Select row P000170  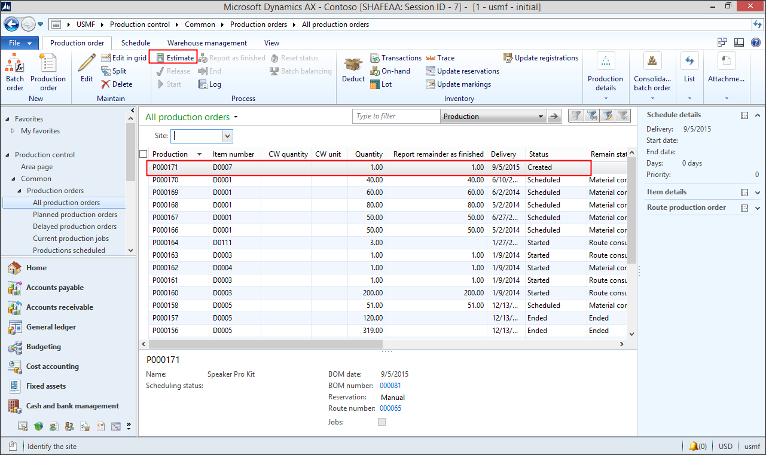point(387,180)
